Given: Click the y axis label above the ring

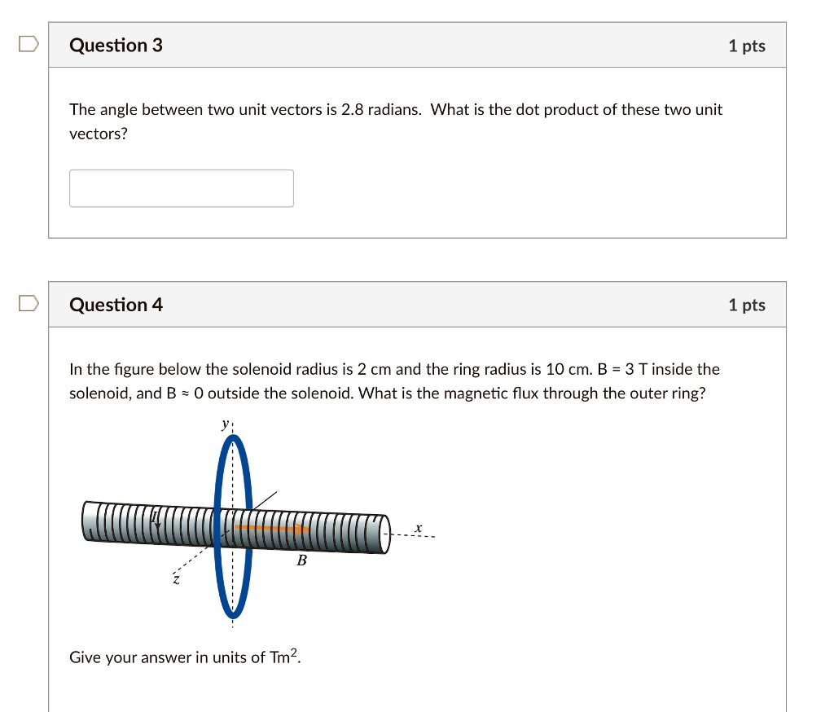Looking at the screenshot, I should point(226,424).
